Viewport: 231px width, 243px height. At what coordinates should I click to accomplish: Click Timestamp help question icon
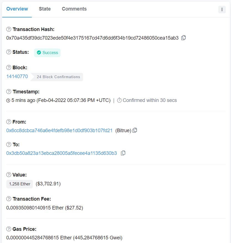pyautogui.click(x=9, y=92)
